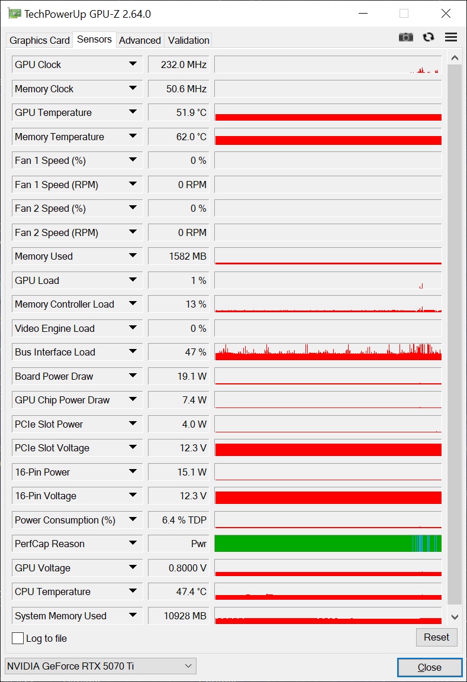Open the GPU Clock sensor dropdown
The height and width of the screenshot is (682, 467).
click(x=133, y=64)
